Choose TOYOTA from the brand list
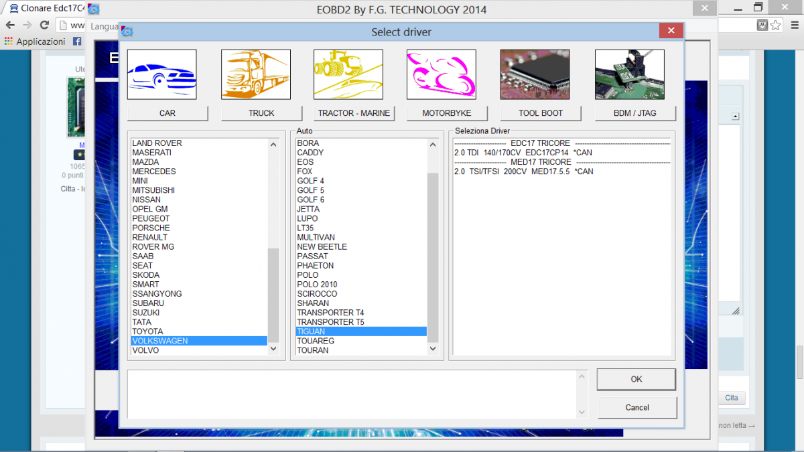The width and height of the screenshot is (804, 452). [x=199, y=331]
